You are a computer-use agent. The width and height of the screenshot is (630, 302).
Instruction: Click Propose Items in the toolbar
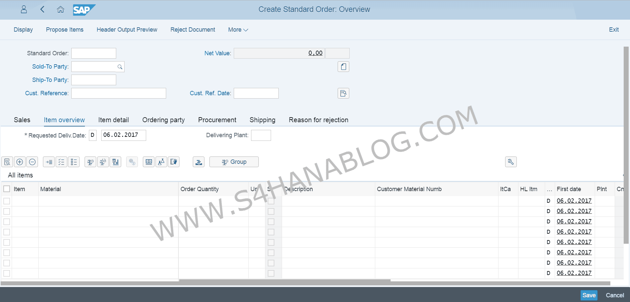(65, 30)
